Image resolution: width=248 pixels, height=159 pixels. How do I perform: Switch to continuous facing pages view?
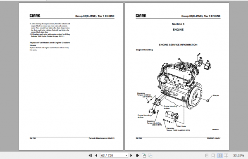click(x=226, y=156)
